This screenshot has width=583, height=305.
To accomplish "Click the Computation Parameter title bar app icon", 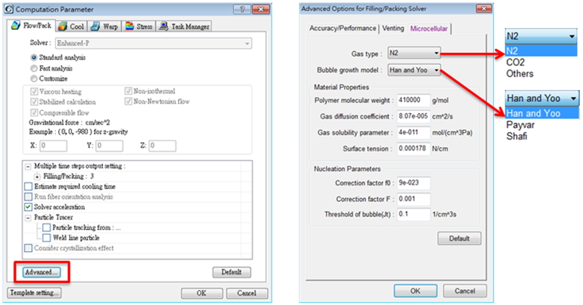I will click(x=9, y=9).
